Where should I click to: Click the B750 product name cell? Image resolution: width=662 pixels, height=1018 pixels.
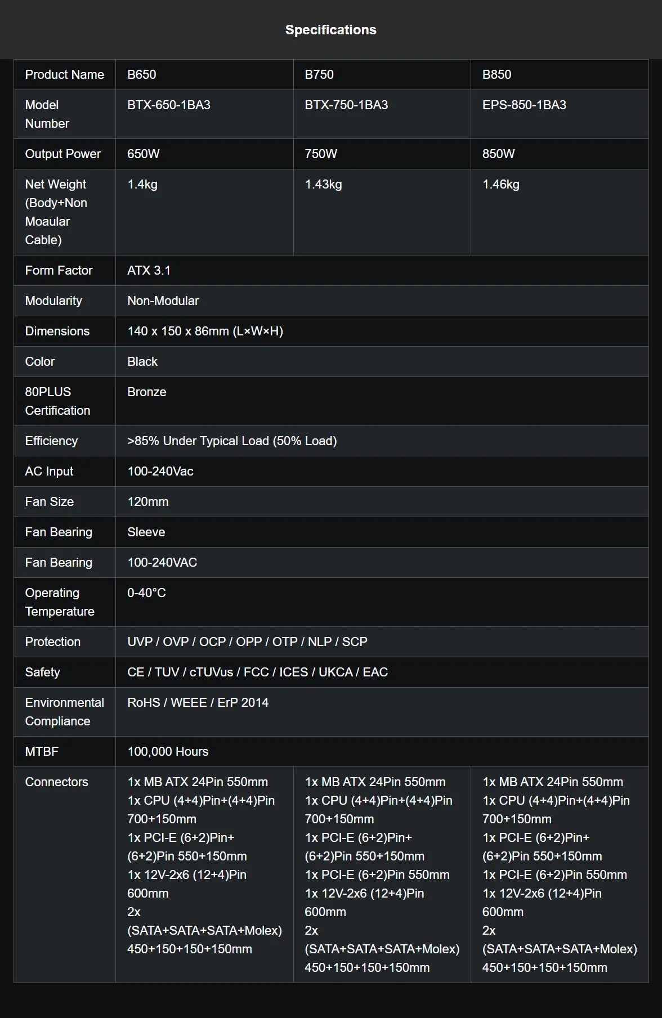click(319, 74)
